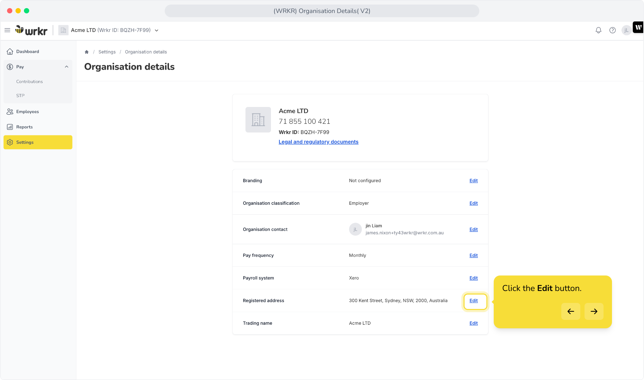Click the Xero payroll system value
Screen dimensions: 644x380
354,278
